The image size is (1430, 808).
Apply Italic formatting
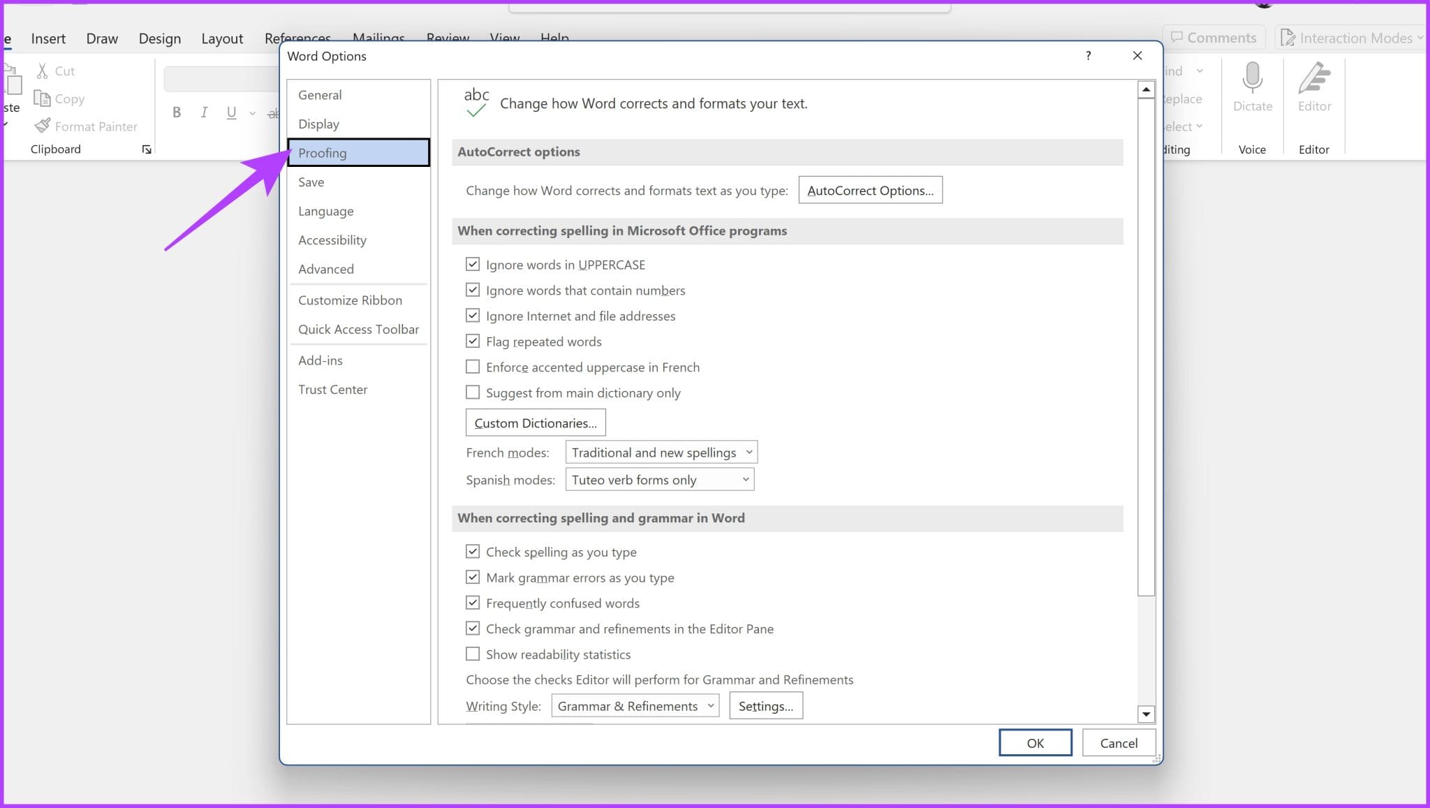(203, 112)
